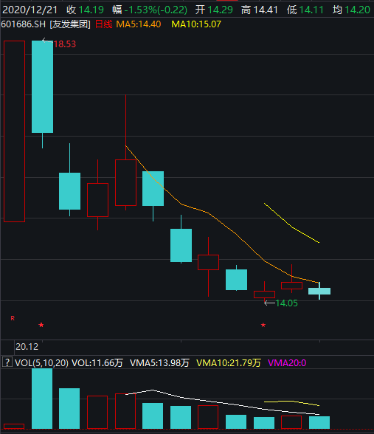Click the arrow pointing at the 14.05 low

tap(269, 303)
